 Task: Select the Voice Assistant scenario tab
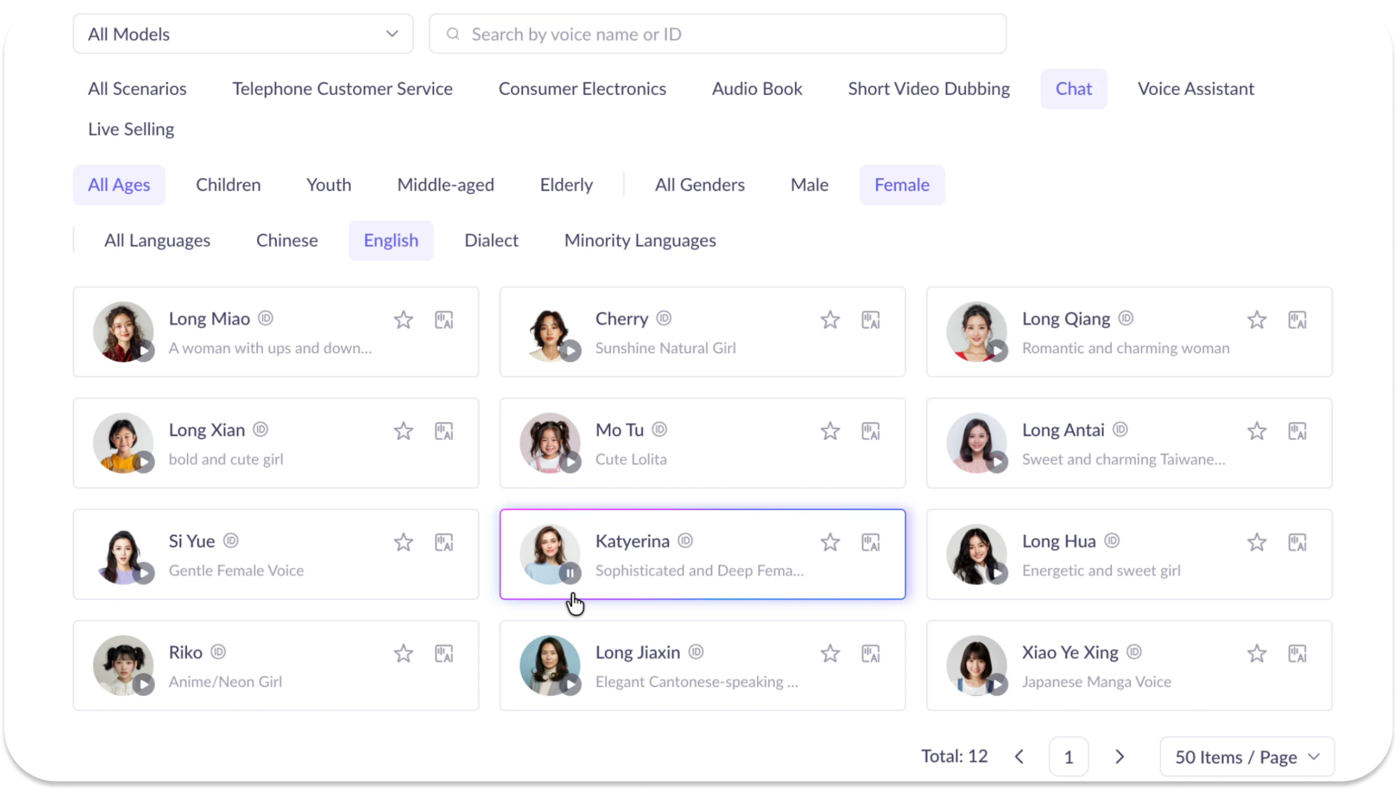tap(1196, 89)
